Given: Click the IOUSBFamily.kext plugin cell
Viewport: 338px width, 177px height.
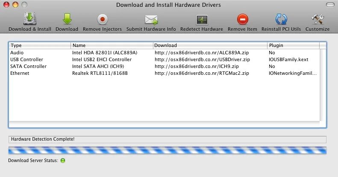Looking at the screenshot, I should coord(288,59).
